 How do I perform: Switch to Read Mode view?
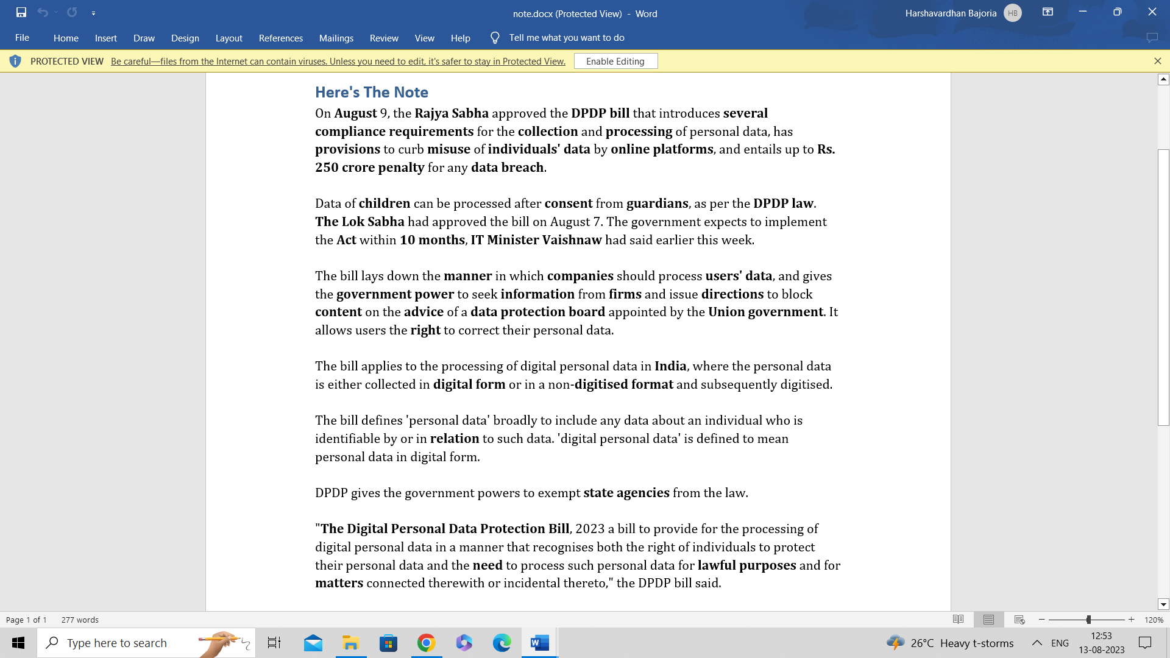coord(958,620)
